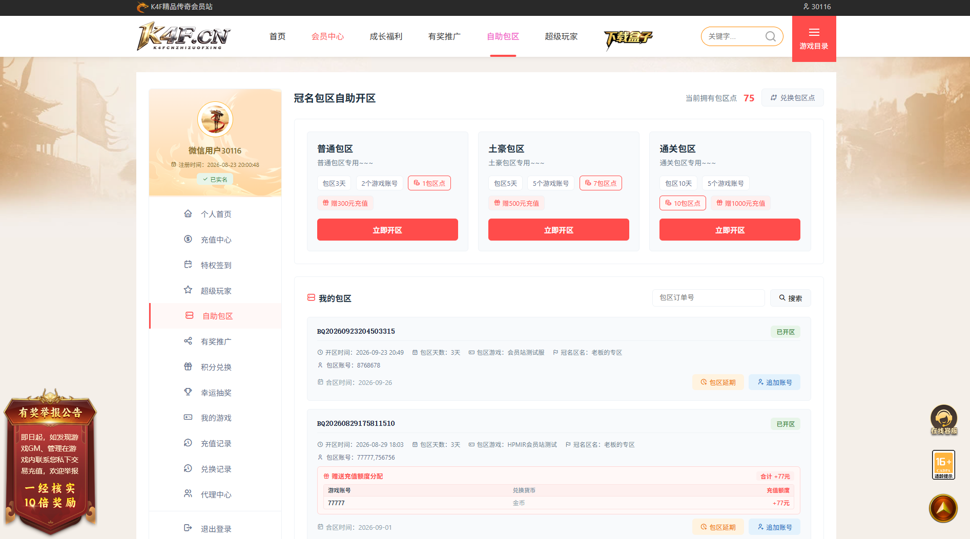This screenshot has width=970, height=539.
Task: Click 包区延期 for order BQ20260829175811510
Action: (x=718, y=527)
